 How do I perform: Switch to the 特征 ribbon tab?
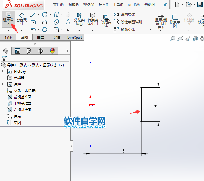8,38
